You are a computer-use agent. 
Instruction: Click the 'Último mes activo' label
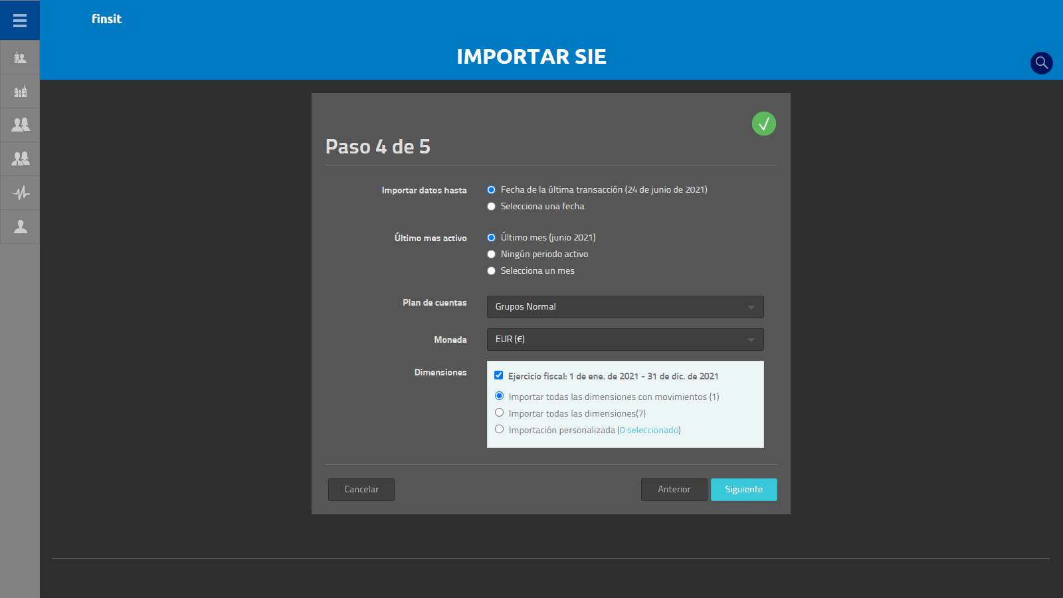pyautogui.click(x=431, y=239)
